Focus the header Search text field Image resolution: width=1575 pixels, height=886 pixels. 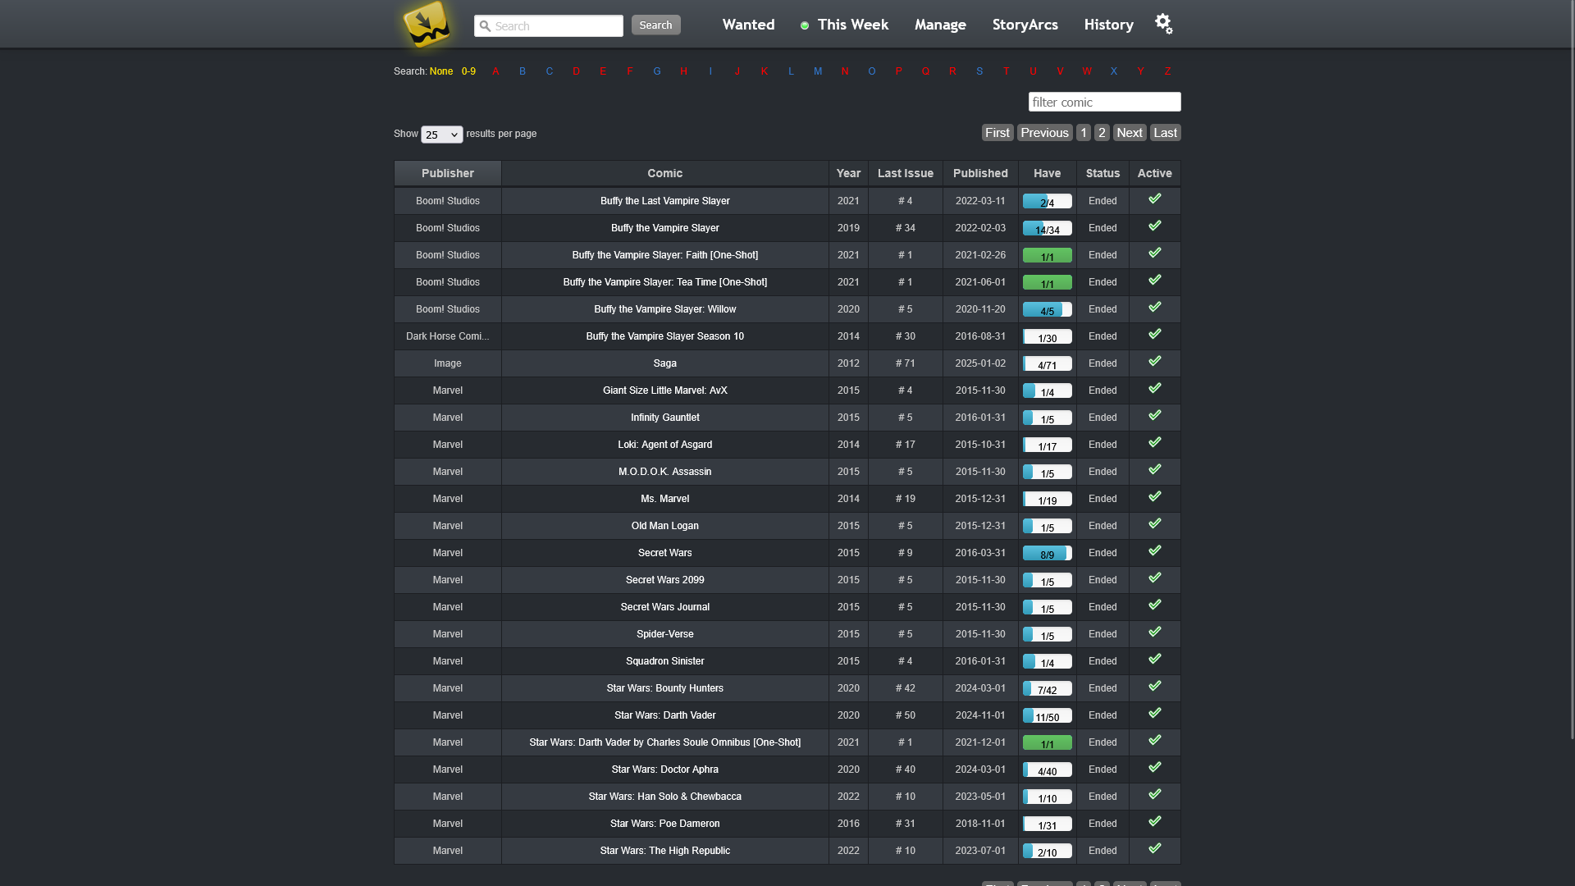click(549, 26)
